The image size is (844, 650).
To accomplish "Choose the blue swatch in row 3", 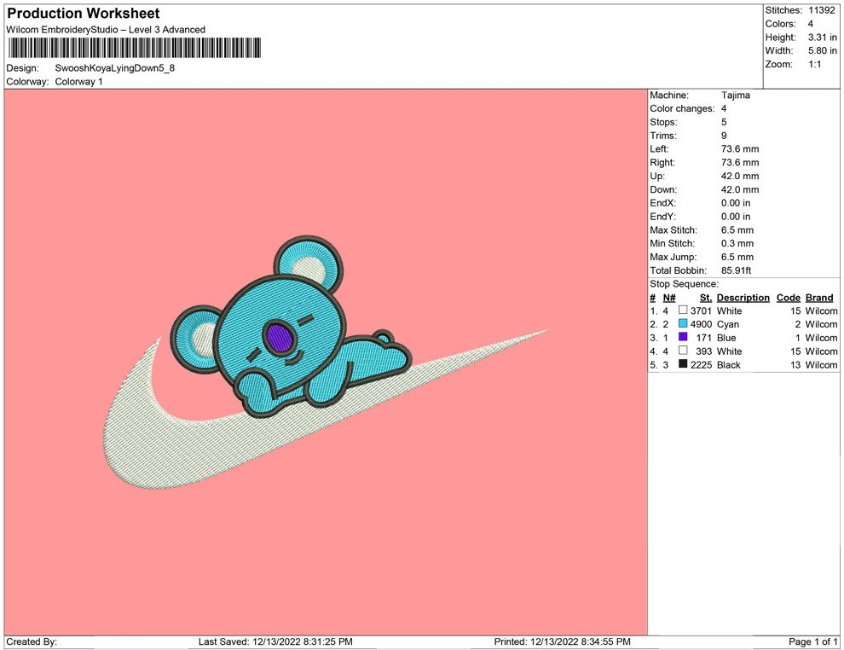I will (683, 338).
